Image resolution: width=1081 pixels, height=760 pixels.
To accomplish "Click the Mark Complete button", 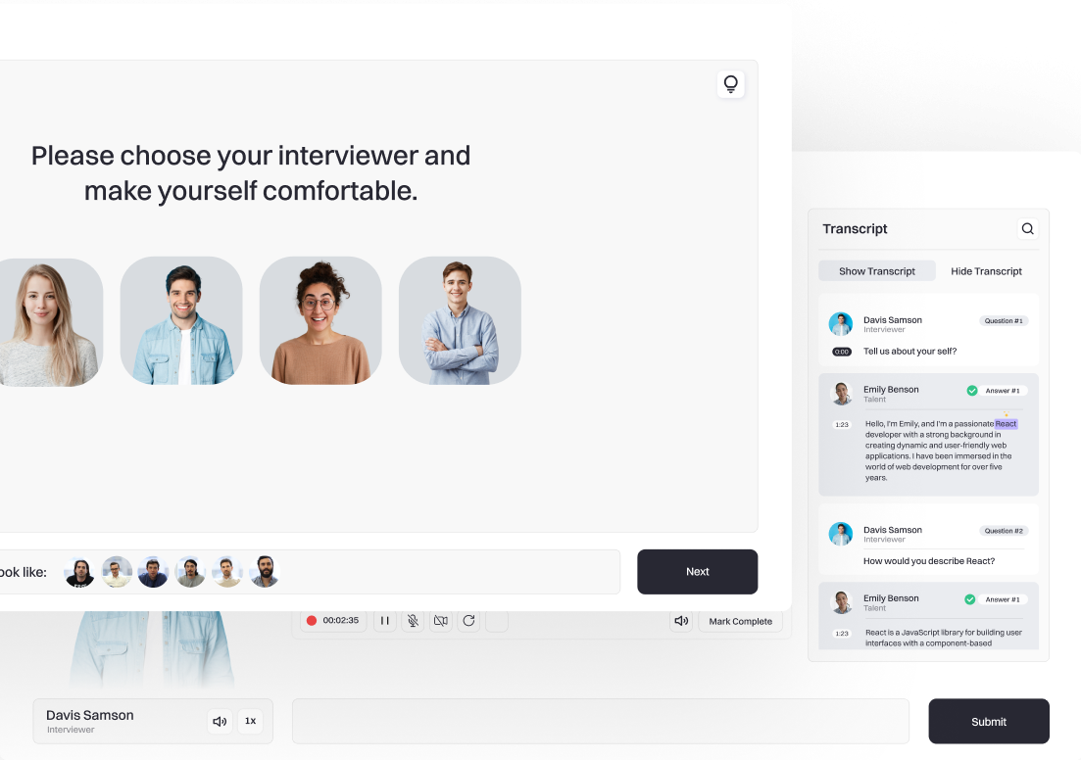I will [740, 621].
